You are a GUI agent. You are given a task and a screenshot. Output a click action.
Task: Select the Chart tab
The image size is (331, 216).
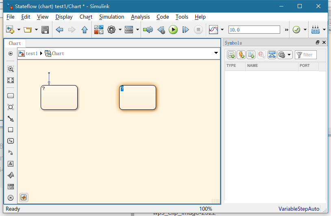coord(15,43)
